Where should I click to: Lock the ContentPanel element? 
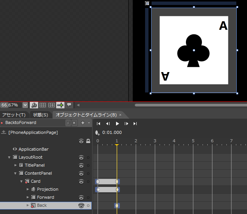(x=88, y=174)
